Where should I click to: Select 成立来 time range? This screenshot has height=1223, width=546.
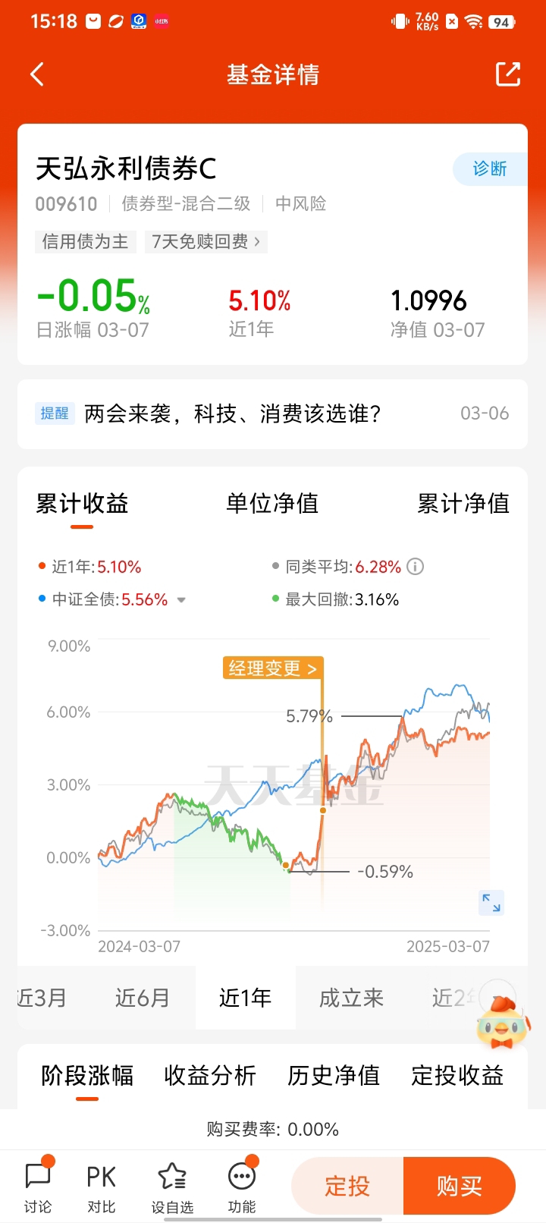coord(351,998)
